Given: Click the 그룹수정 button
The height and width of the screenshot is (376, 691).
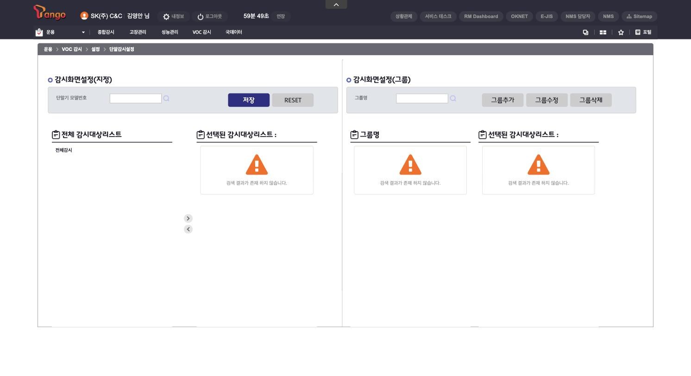Looking at the screenshot, I should tap(547, 100).
